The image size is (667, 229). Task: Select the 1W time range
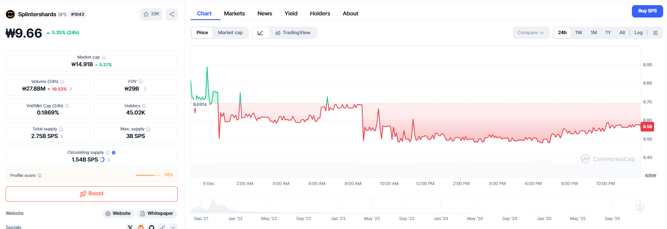tap(578, 33)
